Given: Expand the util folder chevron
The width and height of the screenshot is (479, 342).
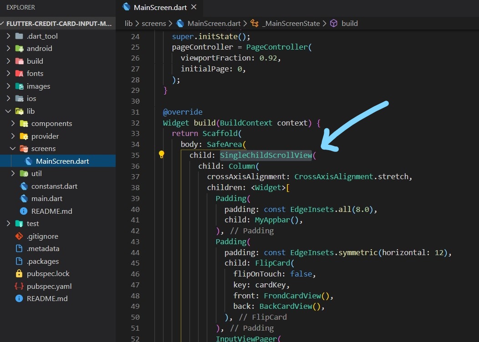Looking at the screenshot, I should 13,173.
